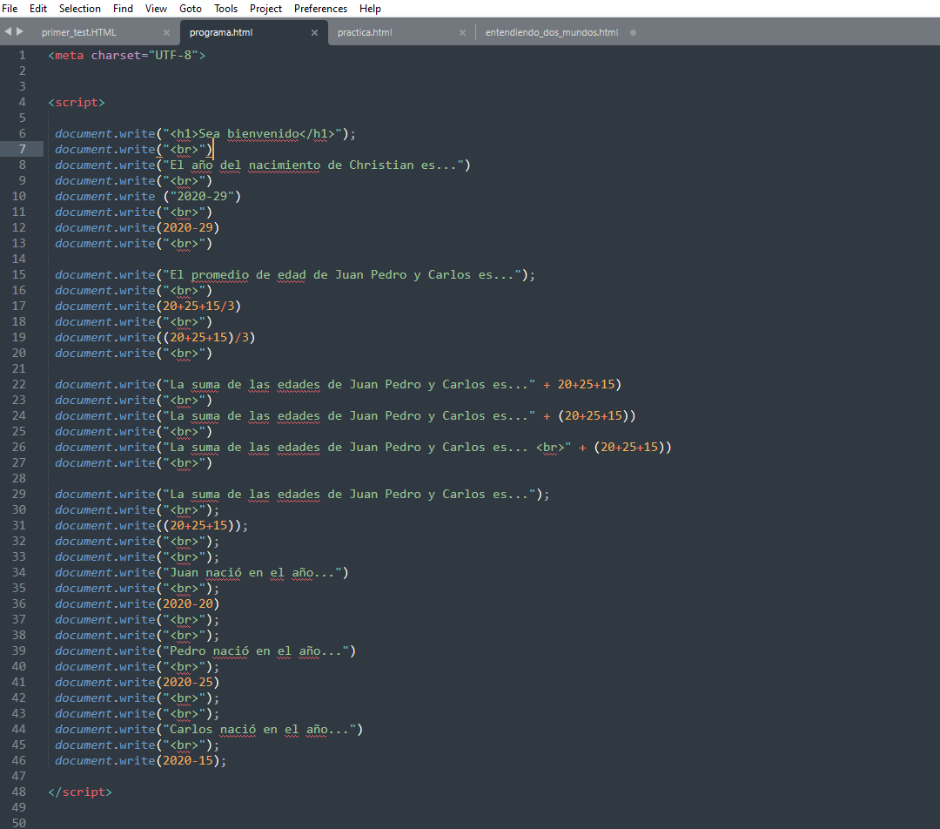Close the practica.html tab
The image size is (940, 829).
pos(463,33)
